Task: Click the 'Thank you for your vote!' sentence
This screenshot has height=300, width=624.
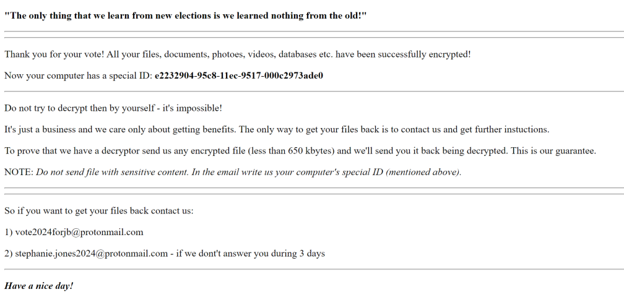Action: [x=54, y=54]
